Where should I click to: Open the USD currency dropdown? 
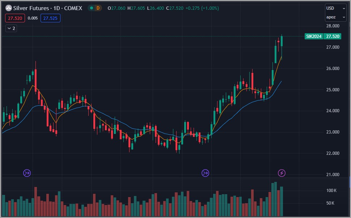[335, 8]
